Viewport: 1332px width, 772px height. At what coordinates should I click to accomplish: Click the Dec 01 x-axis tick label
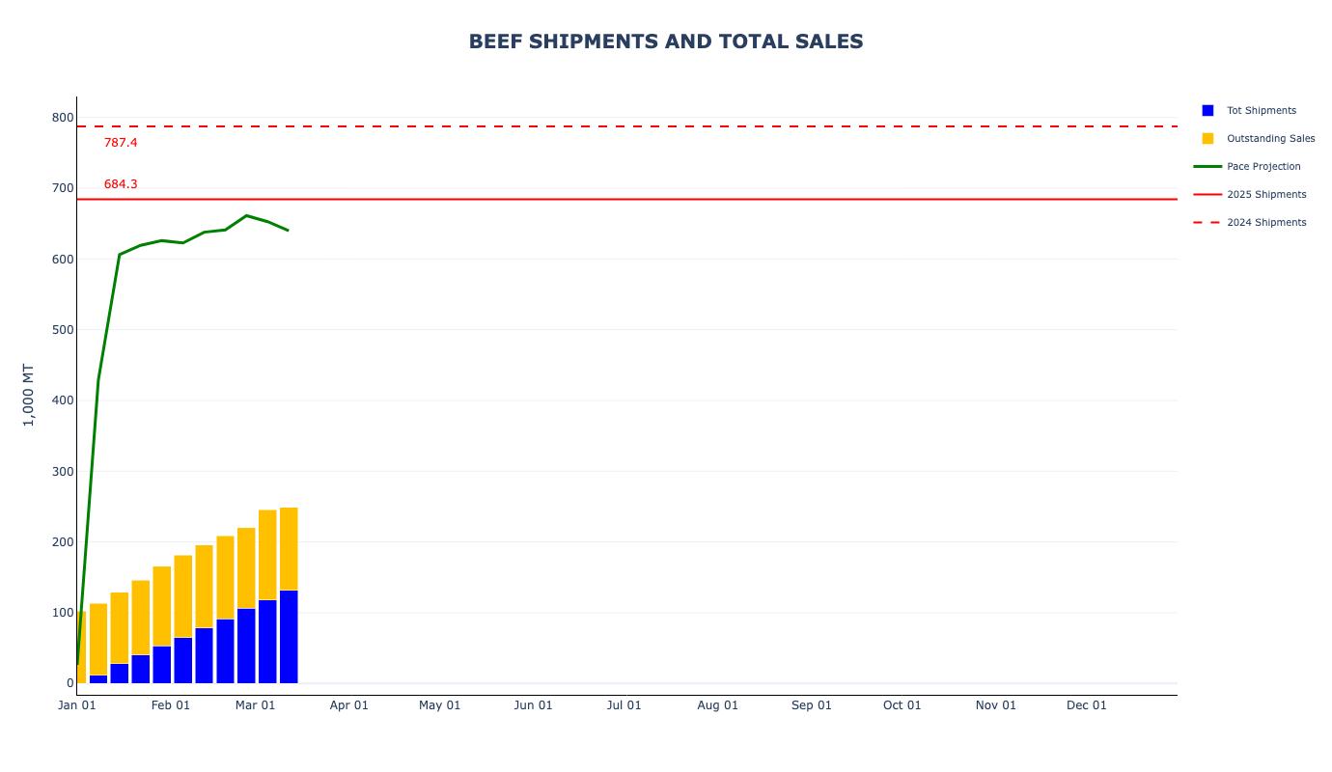click(x=1087, y=705)
